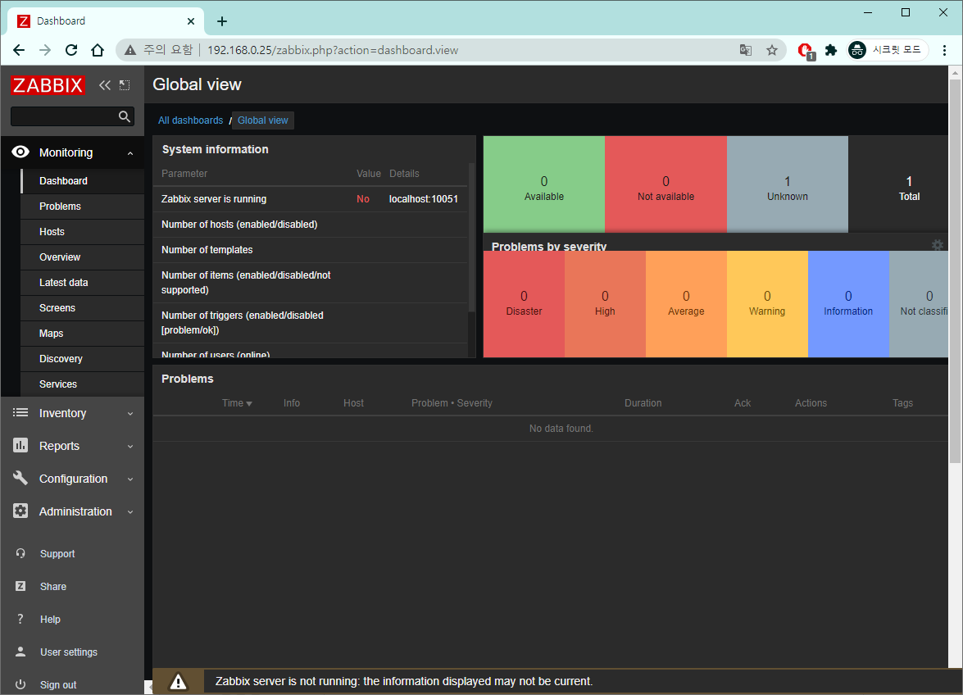This screenshot has width=963, height=695.
Task: Expand the Inventory menu section
Action: 130,413
